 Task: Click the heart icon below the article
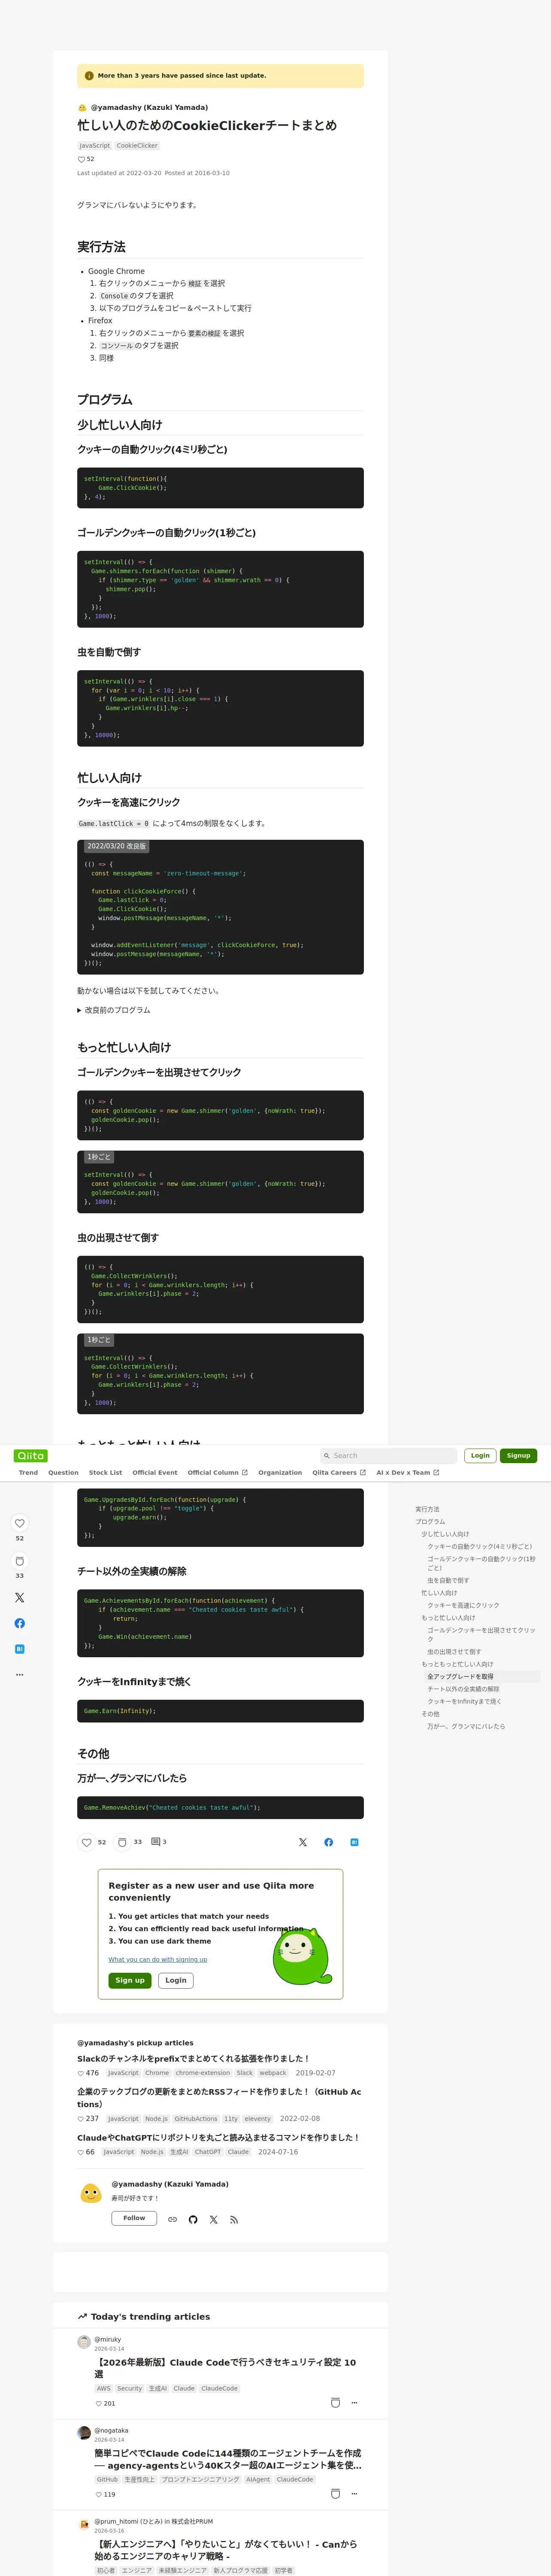87,1842
